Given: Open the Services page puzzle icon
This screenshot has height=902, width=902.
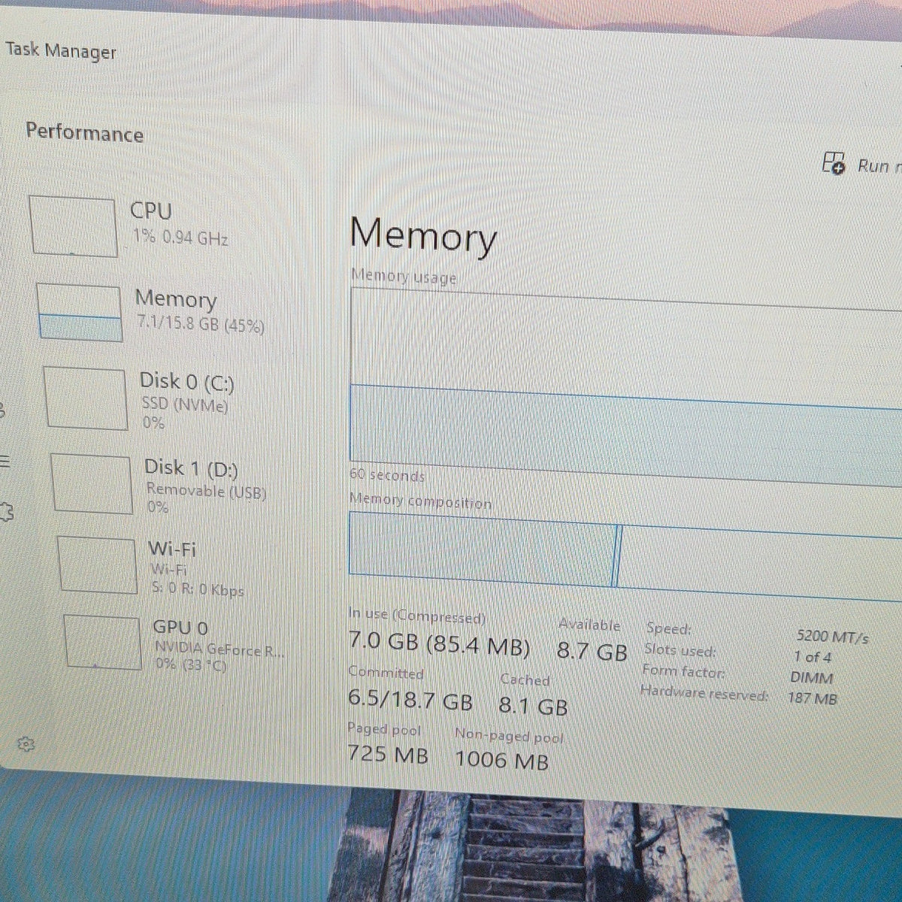Looking at the screenshot, I should 5,513.
